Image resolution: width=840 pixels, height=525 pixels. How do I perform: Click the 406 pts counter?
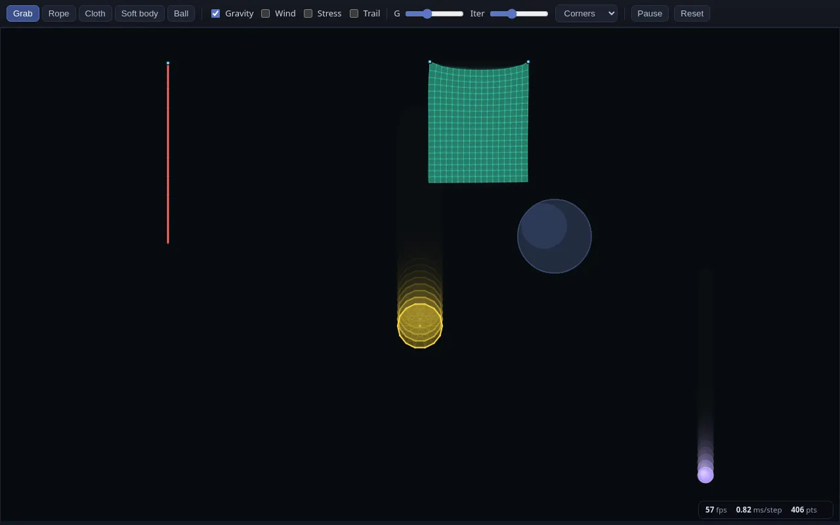point(804,510)
